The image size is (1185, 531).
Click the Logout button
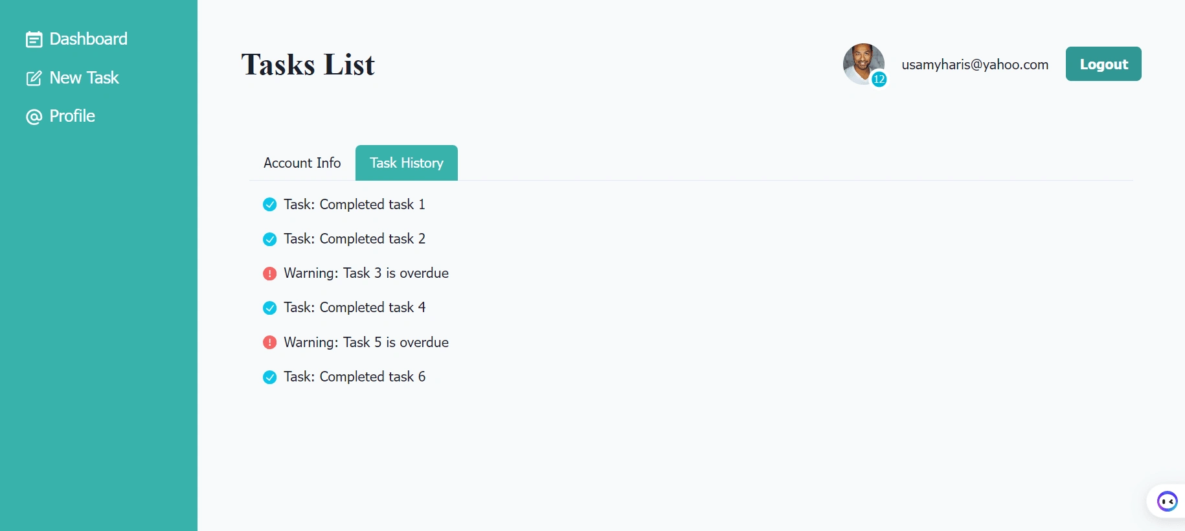coord(1103,64)
